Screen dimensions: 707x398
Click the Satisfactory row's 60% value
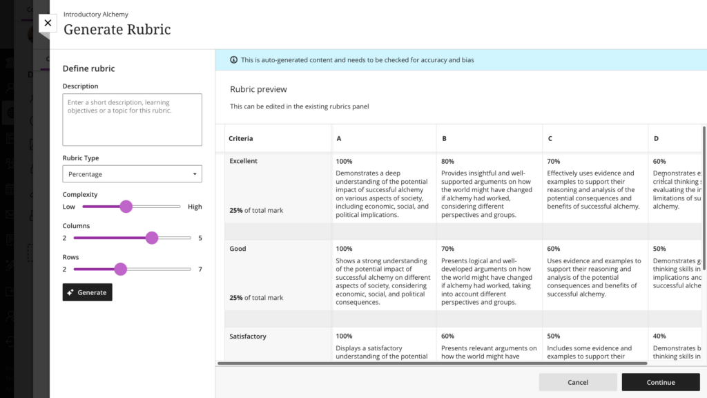click(x=447, y=337)
